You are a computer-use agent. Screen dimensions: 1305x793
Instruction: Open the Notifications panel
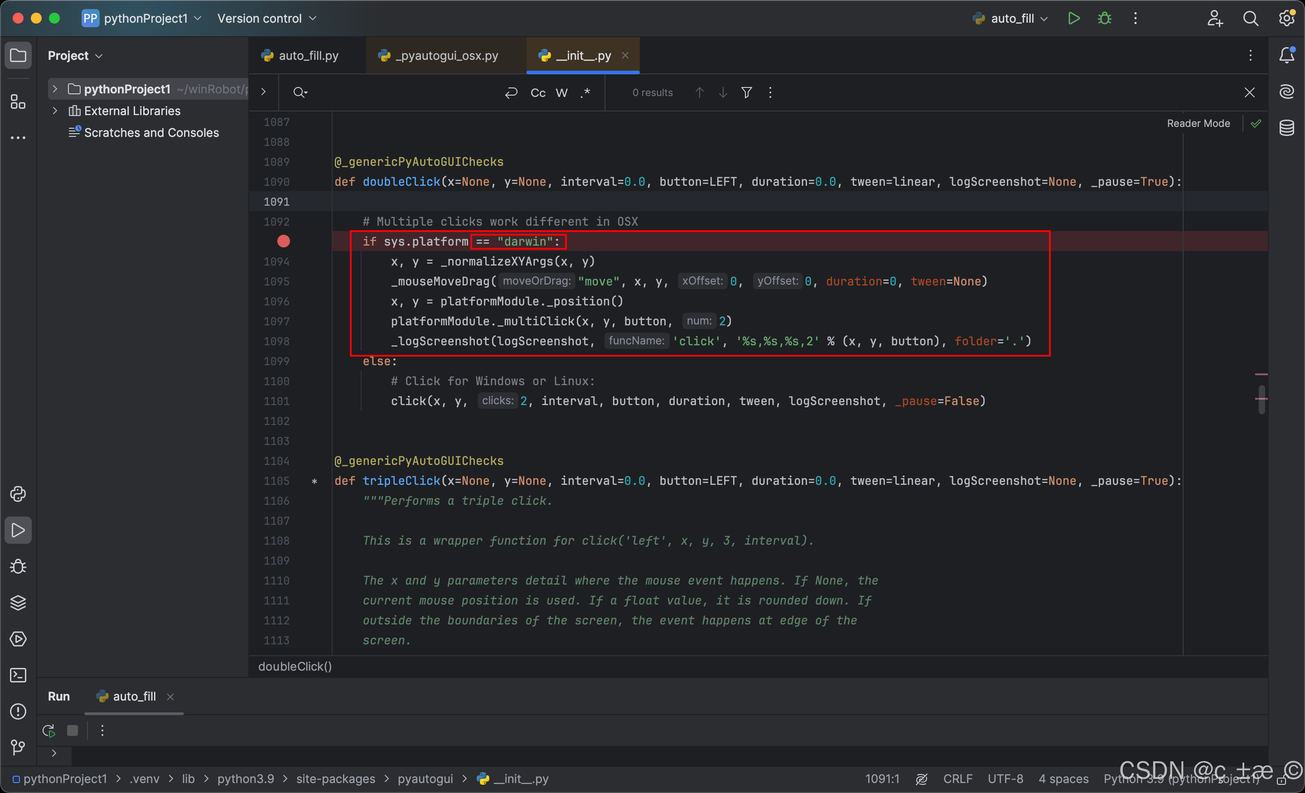pyautogui.click(x=1287, y=55)
